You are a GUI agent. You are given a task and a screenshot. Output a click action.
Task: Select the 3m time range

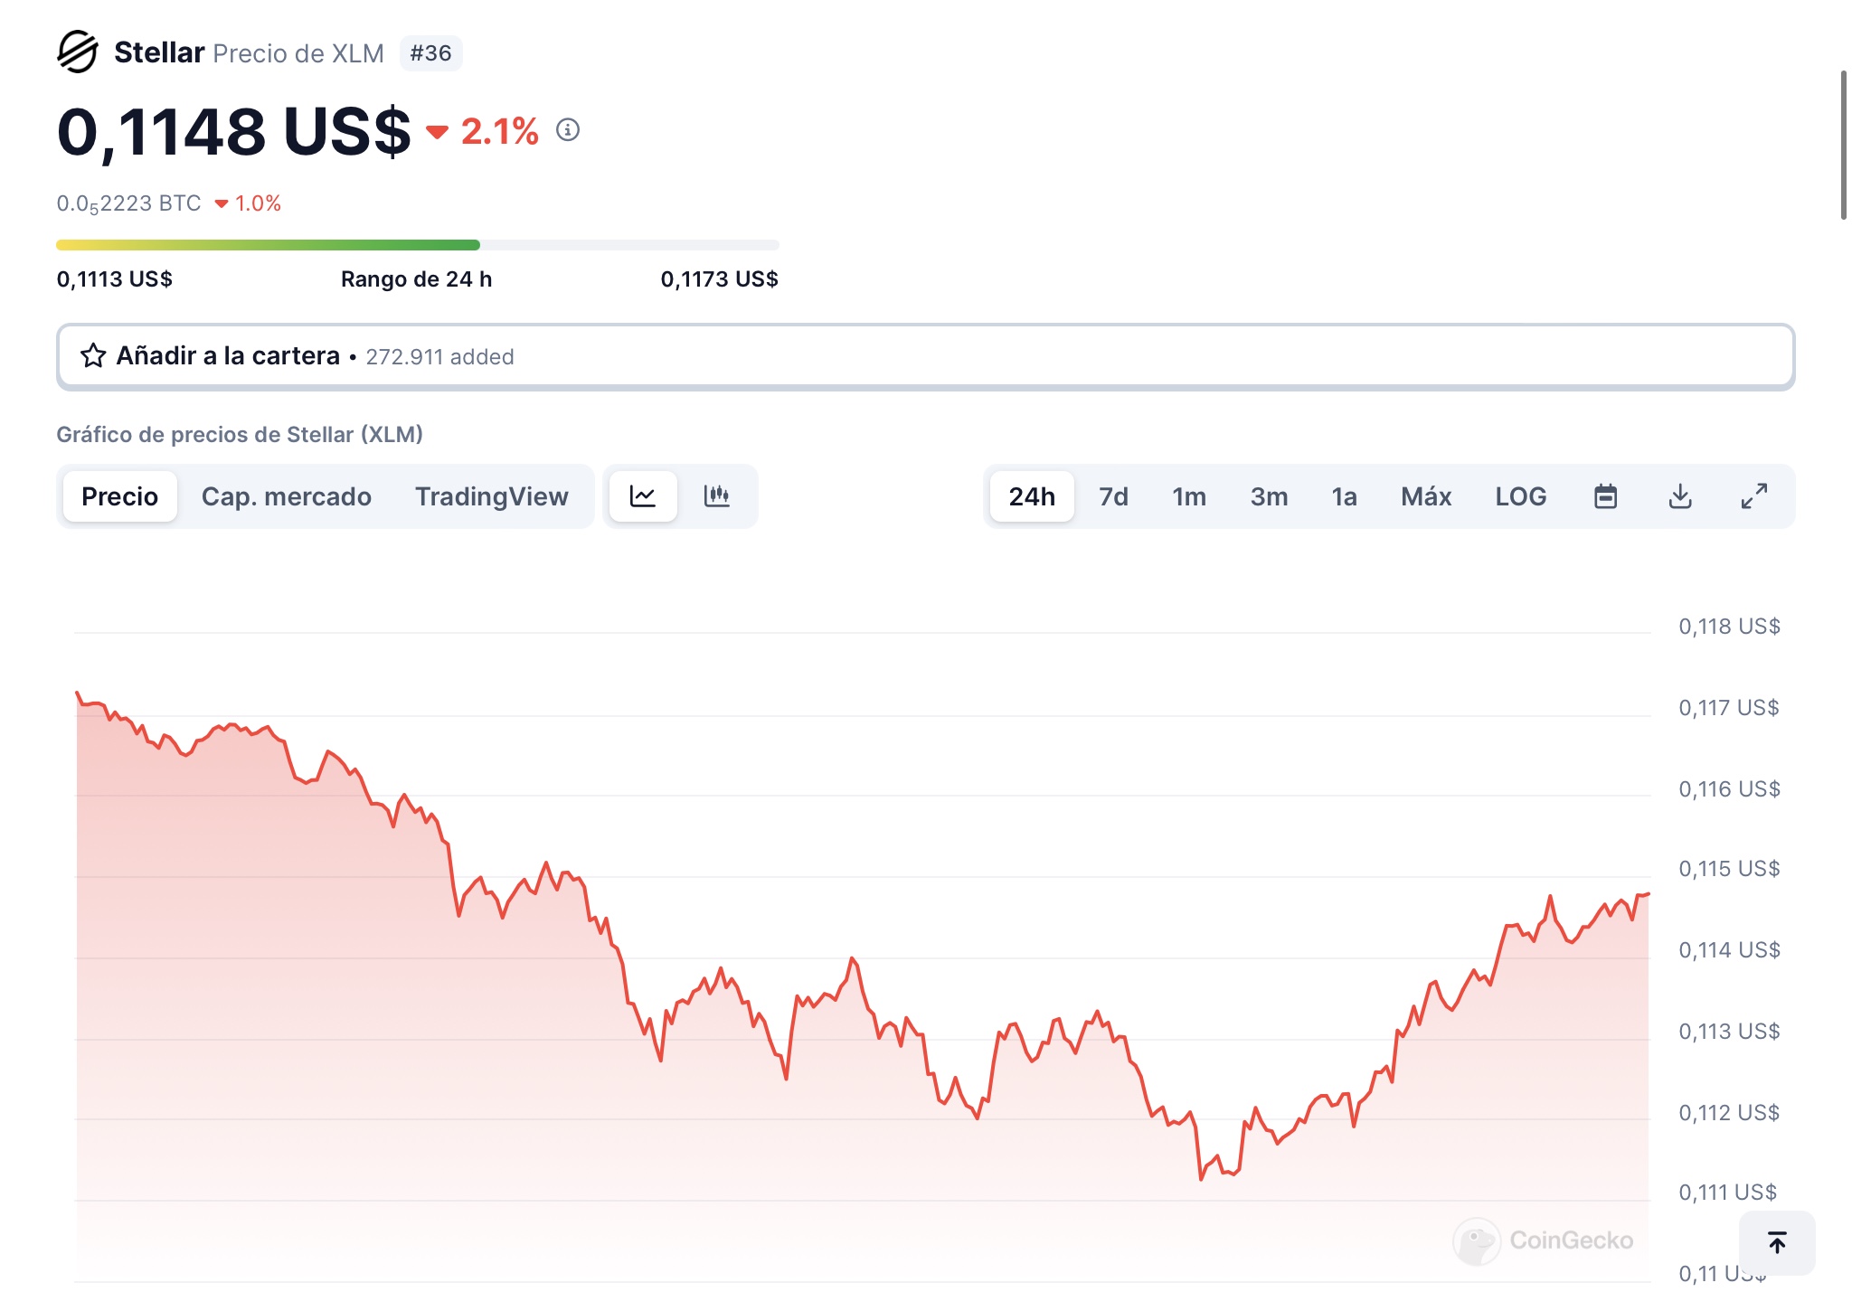click(1269, 496)
